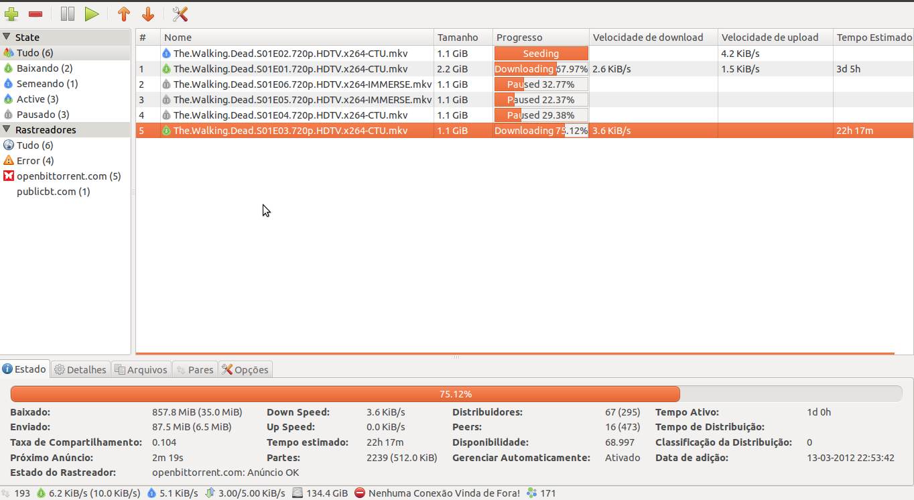The width and height of the screenshot is (914, 500).
Task: Click the 'Nenhuma Conexão Vinda de Fora' warning icon
Action: [x=360, y=493]
